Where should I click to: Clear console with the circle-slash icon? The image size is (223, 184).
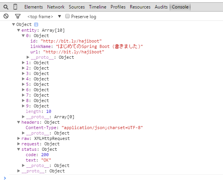tap(6, 16)
